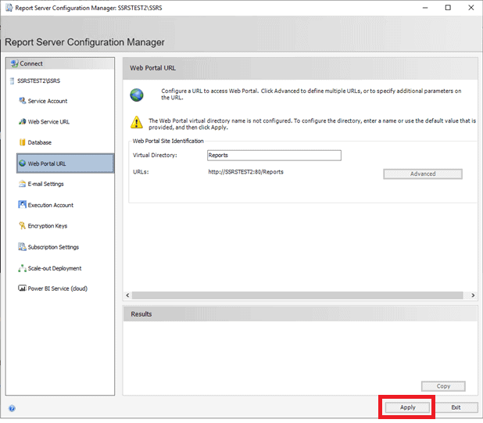The image size is (483, 423).
Task: Click the Scale-out Deployment icon
Action: pyautogui.click(x=22, y=268)
